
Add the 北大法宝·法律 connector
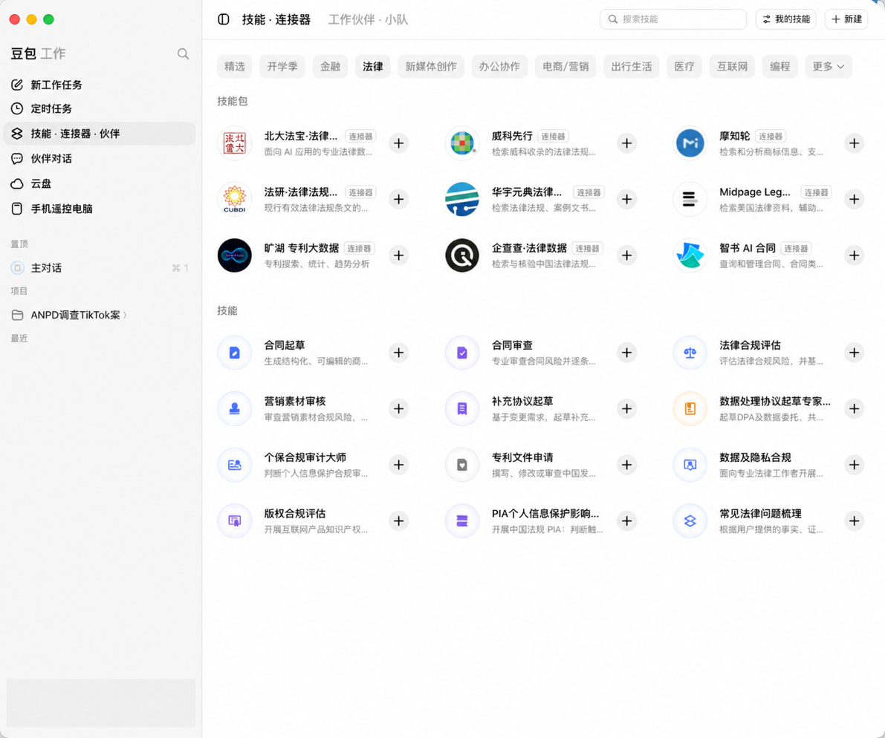pyautogui.click(x=398, y=143)
